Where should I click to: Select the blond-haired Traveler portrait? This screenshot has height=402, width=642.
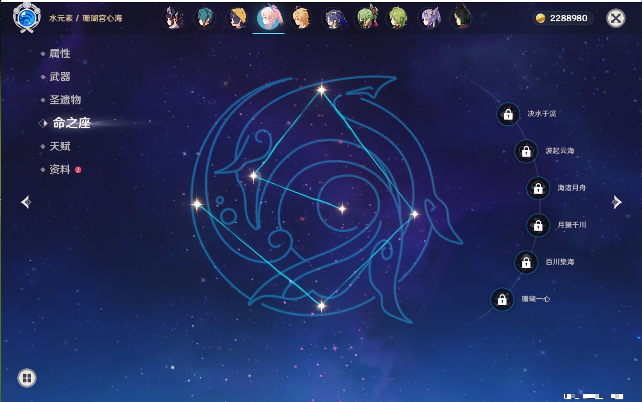[x=301, y=18]
